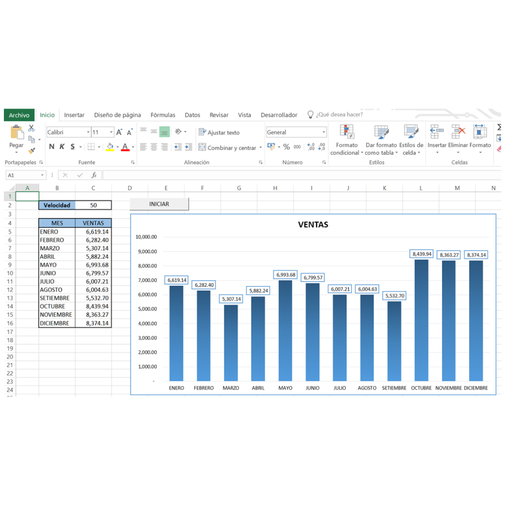
Task: Click the percent style icon
Action: pyautogui.click(x=286, y=147)
